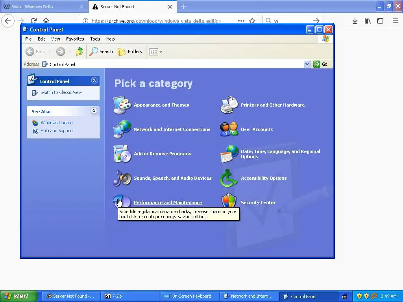Click the Address bar showing Control Panel
The image size is (403, 302).
[x=176, y=64]
